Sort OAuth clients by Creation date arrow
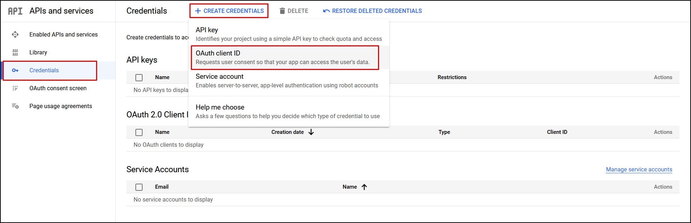 click(x=311, y=132)
